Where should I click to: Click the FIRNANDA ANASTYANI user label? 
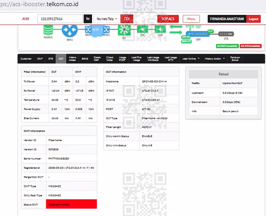[227, 19]
